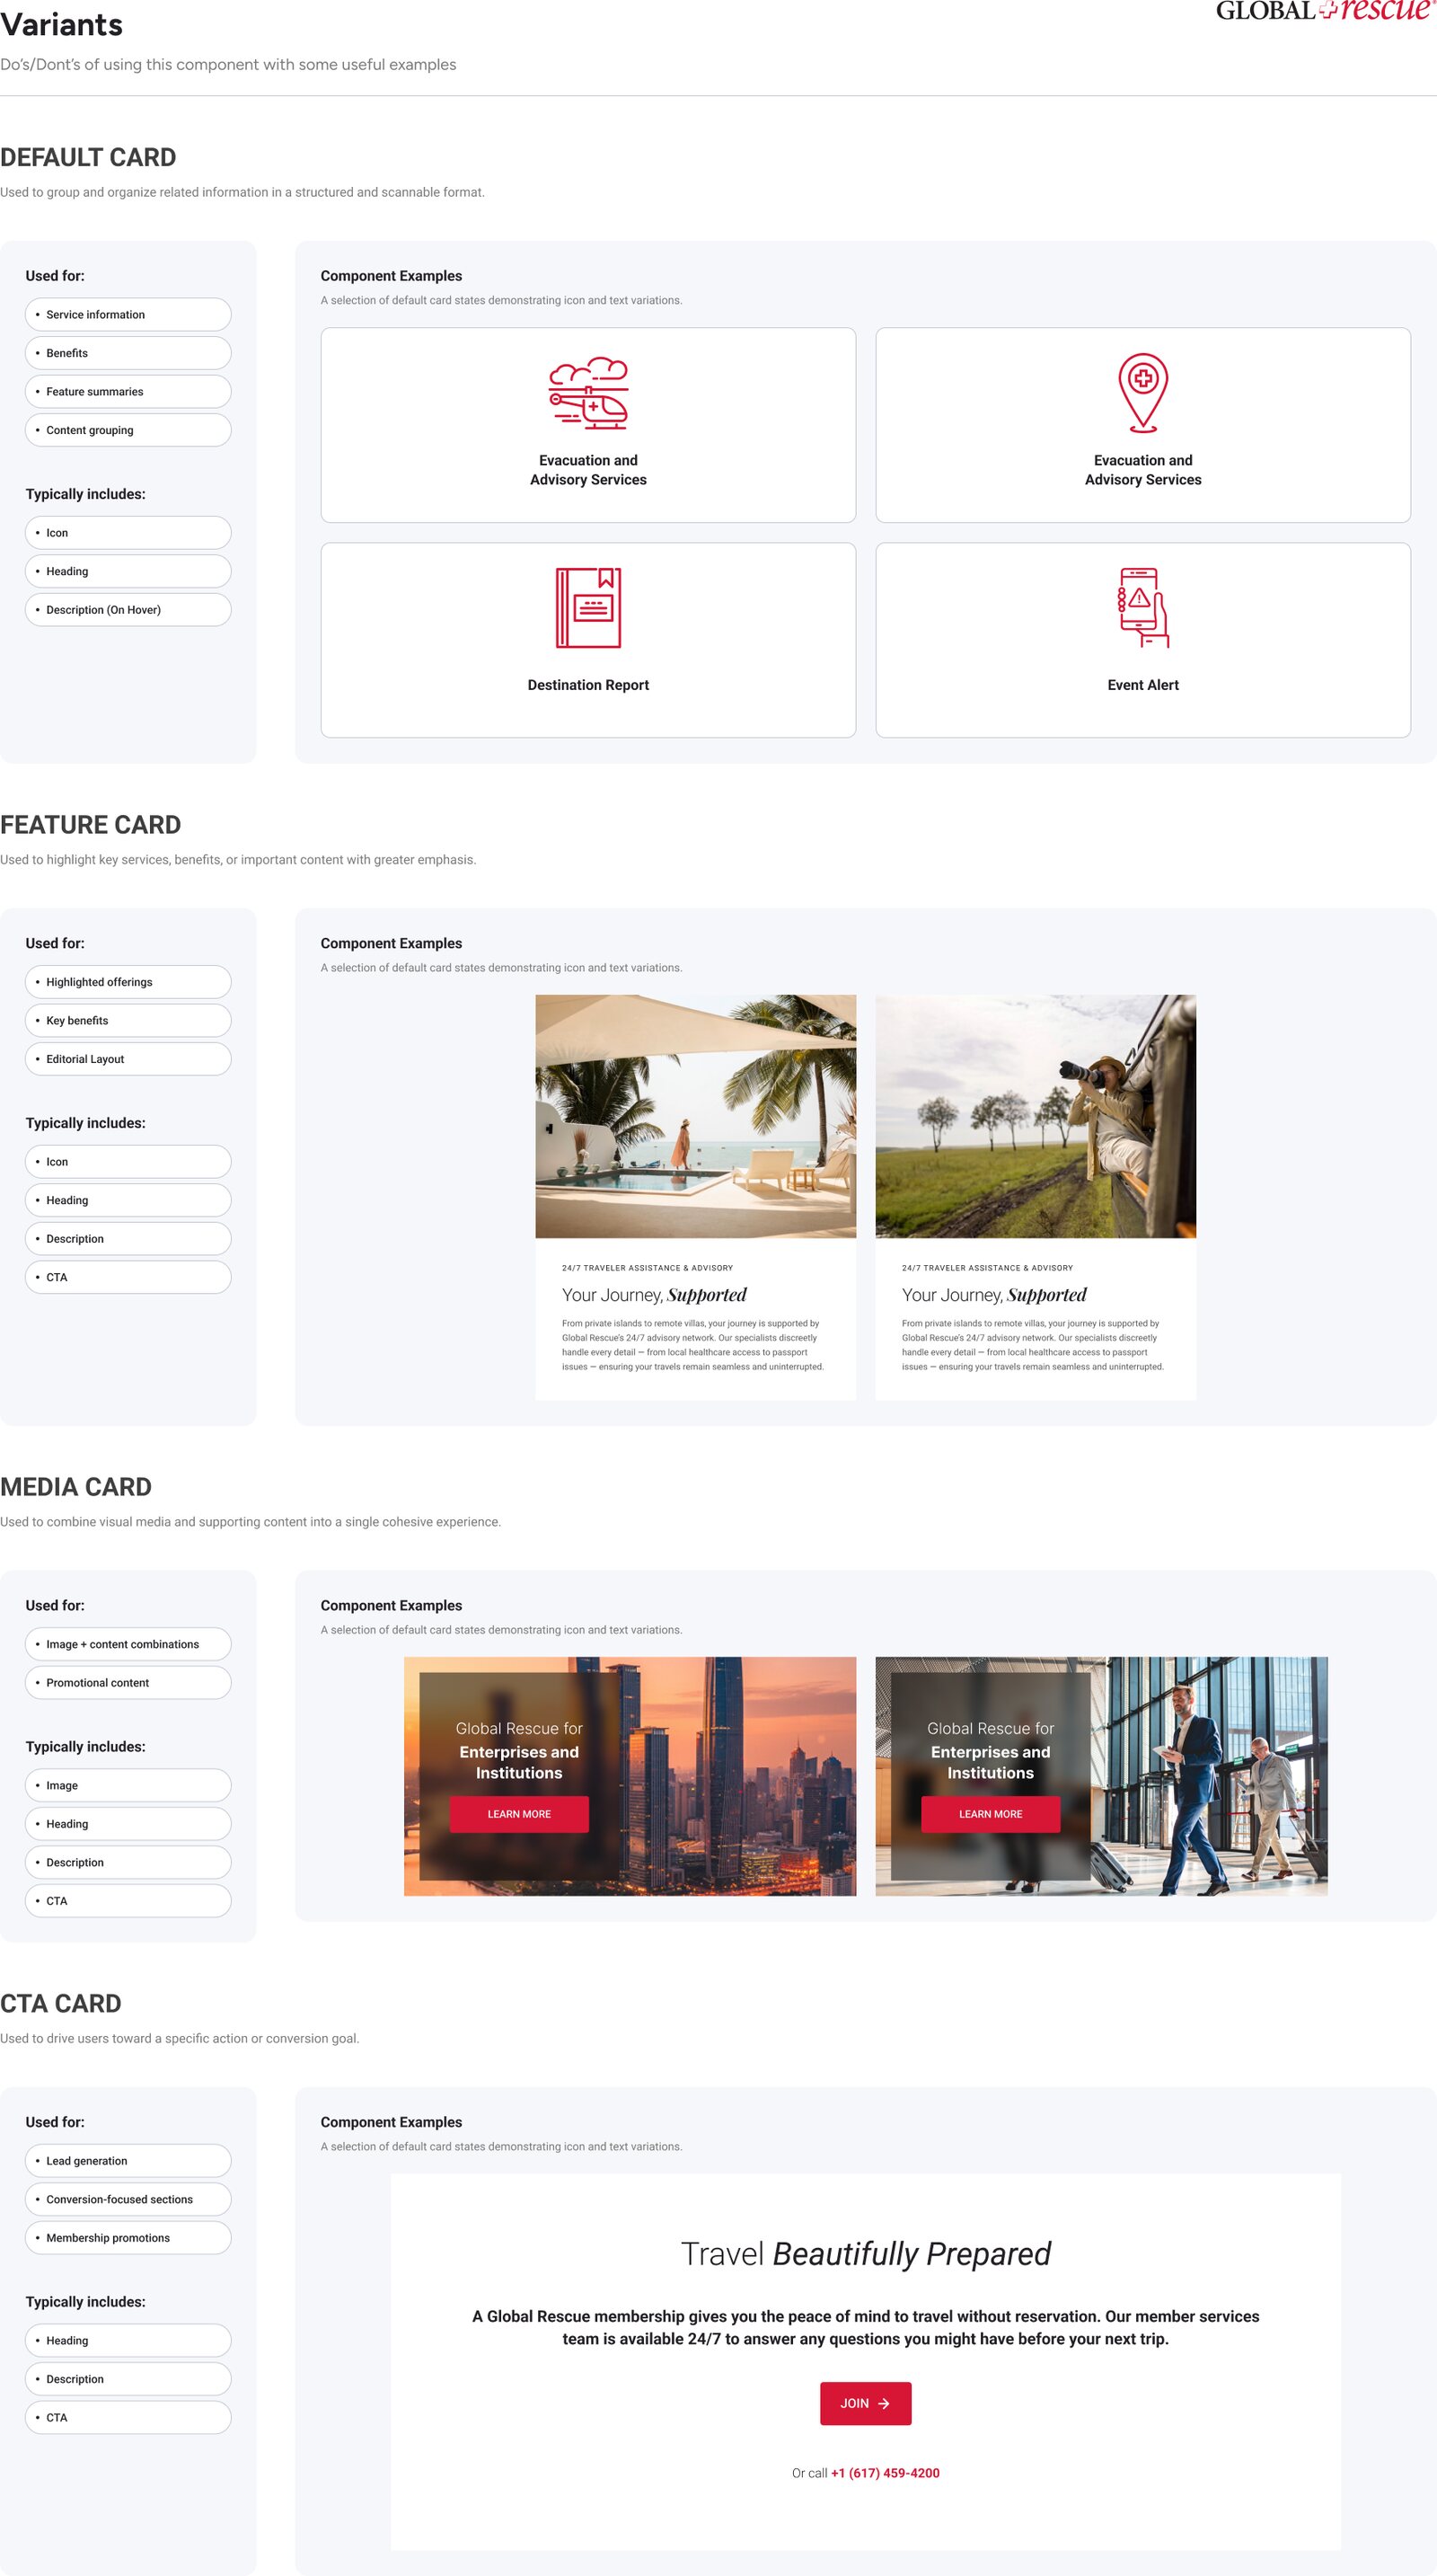Select the "CTA" pill in Media Card section
Viewport: 1437px width, 2576px height.
tap(128, 1901)
